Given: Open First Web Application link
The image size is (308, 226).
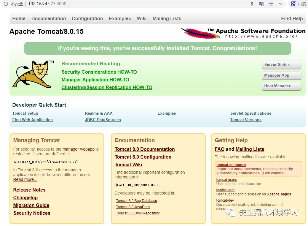Looking at the screenshot, I should (32, 120).
